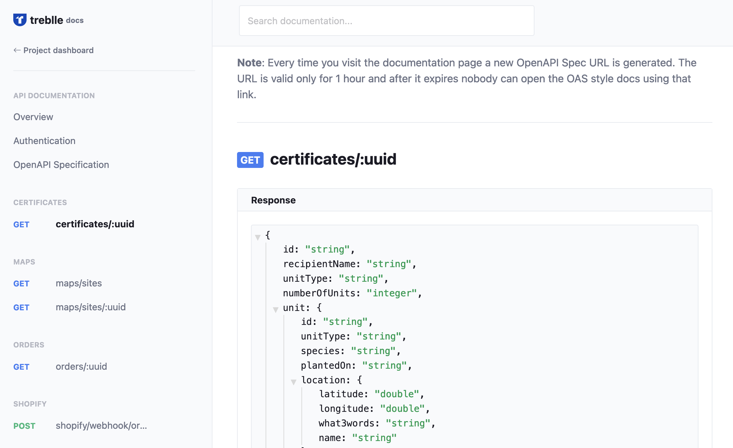Open the Project dashboard link
Screen dimensions: 733x448
[58, 50]
